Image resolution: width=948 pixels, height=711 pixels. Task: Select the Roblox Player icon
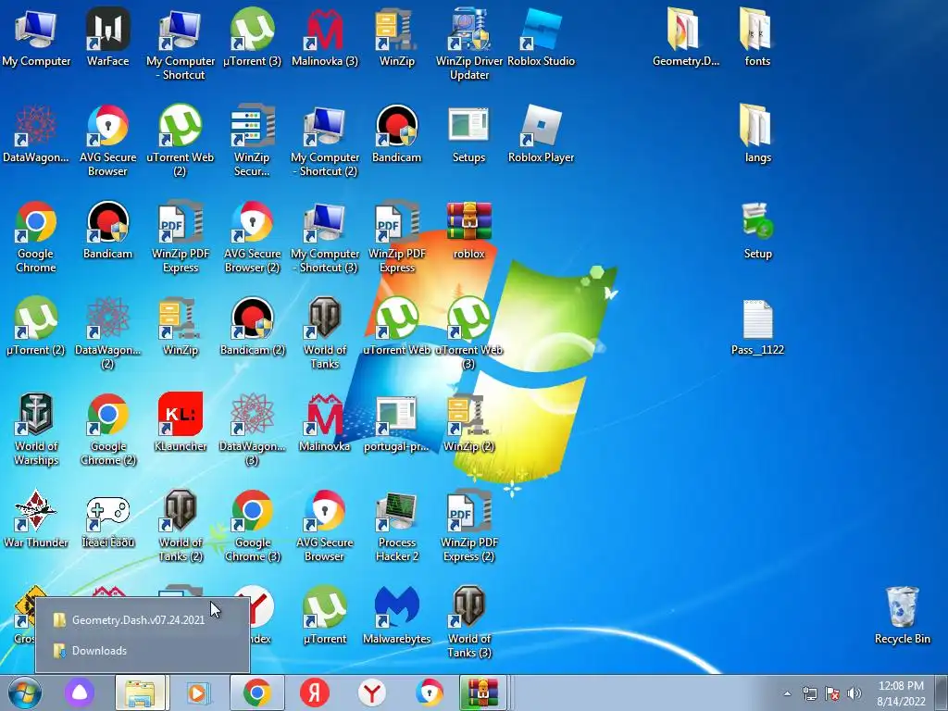(541, 133)
